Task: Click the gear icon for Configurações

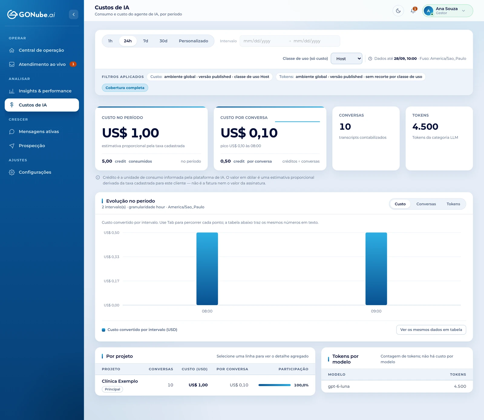Action: point(12,172)
